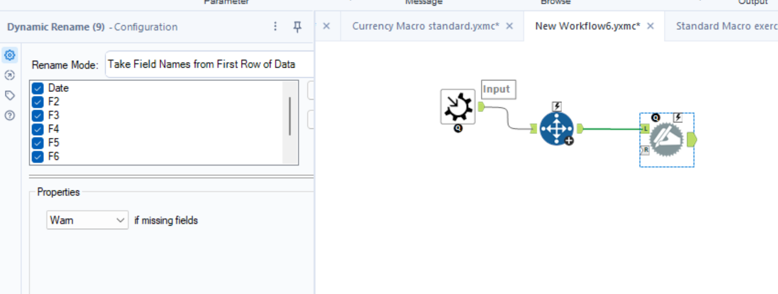Open the Annotation tag tab in side panel
The image size is (778, 294).
[x=10, y=95]
